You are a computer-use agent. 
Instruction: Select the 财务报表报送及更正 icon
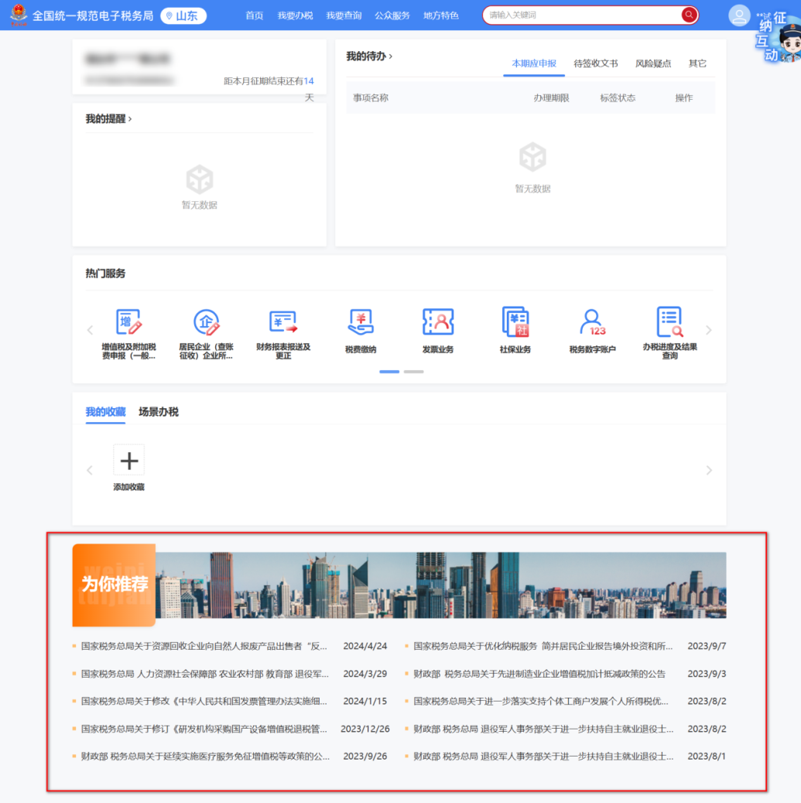click(283, 329)
